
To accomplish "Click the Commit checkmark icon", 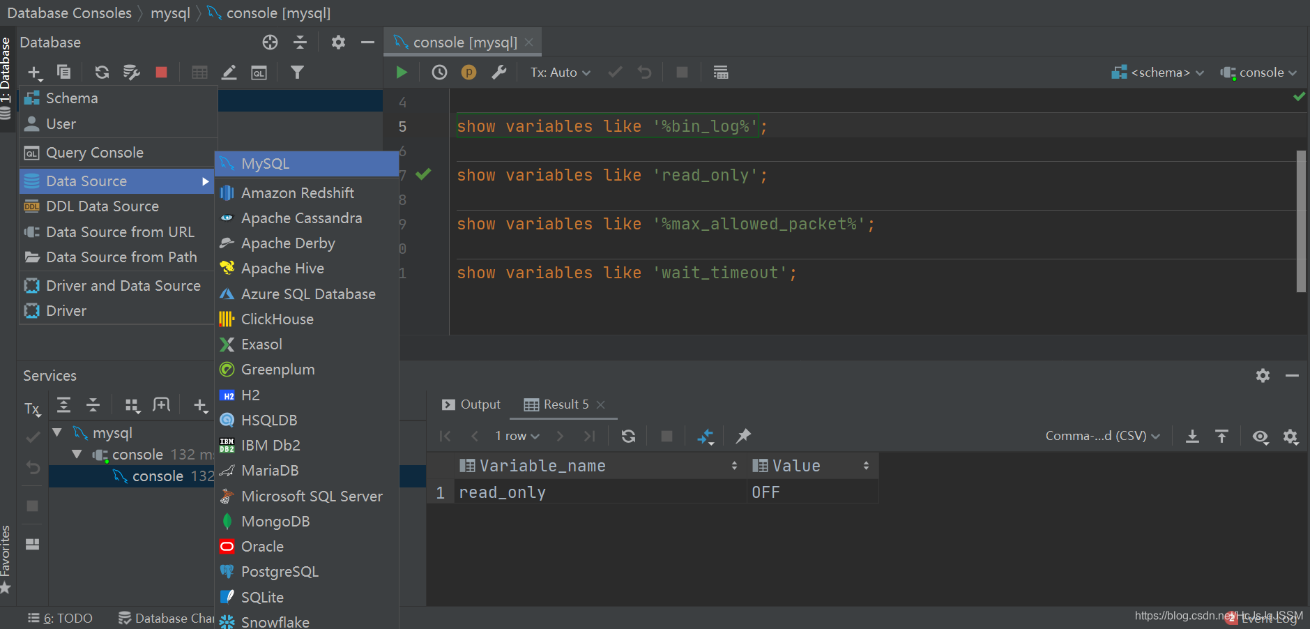I will (615, 72).
